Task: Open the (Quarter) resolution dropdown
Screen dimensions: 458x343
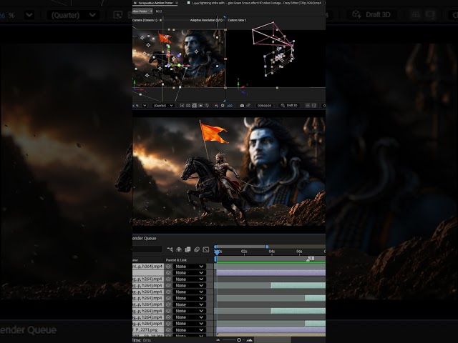Action: (163, 105)
